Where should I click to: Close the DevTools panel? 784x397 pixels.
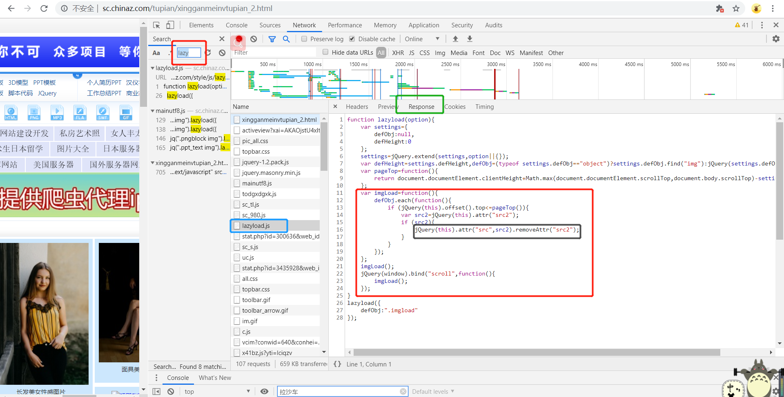pos(776,25)
